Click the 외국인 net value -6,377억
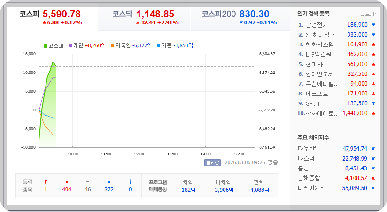The height and width of the screenshot is (212, 387). tap(142, 45)
